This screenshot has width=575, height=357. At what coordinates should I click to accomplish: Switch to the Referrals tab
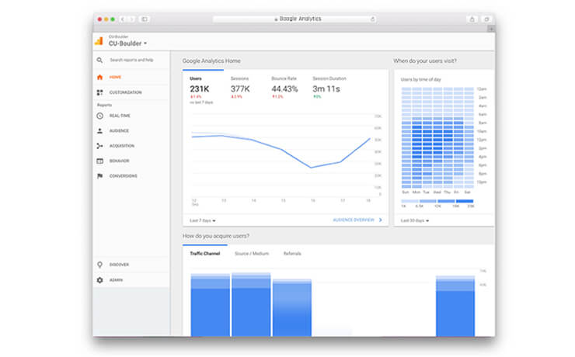click(292, 253)
